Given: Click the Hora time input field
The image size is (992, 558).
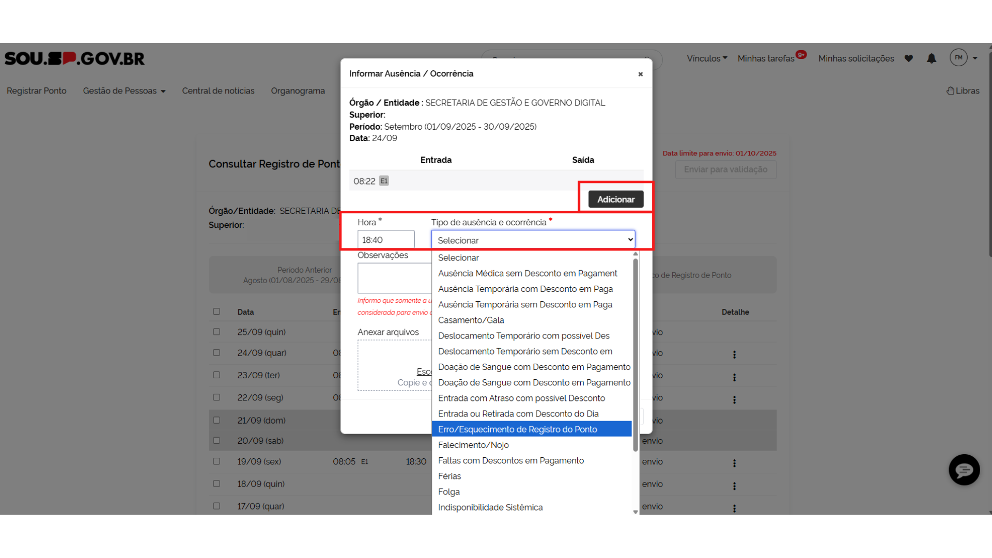Looking at the screenshot, I should pyautogui.click(x=385, y=240).
